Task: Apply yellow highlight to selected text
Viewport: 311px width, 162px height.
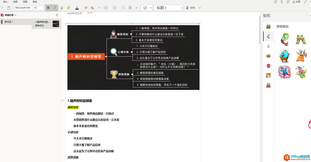Action: point(68,8)
